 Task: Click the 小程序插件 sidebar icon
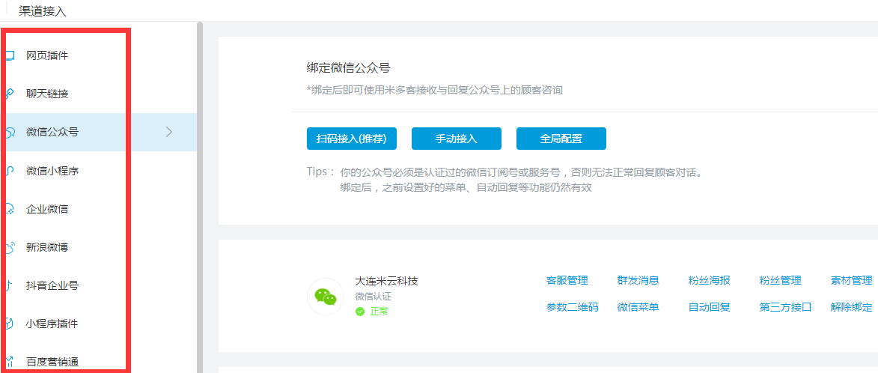[10, 324]
